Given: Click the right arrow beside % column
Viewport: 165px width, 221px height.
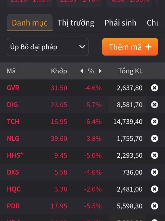Looking at the screenshot, I should (x=100, y=71).
